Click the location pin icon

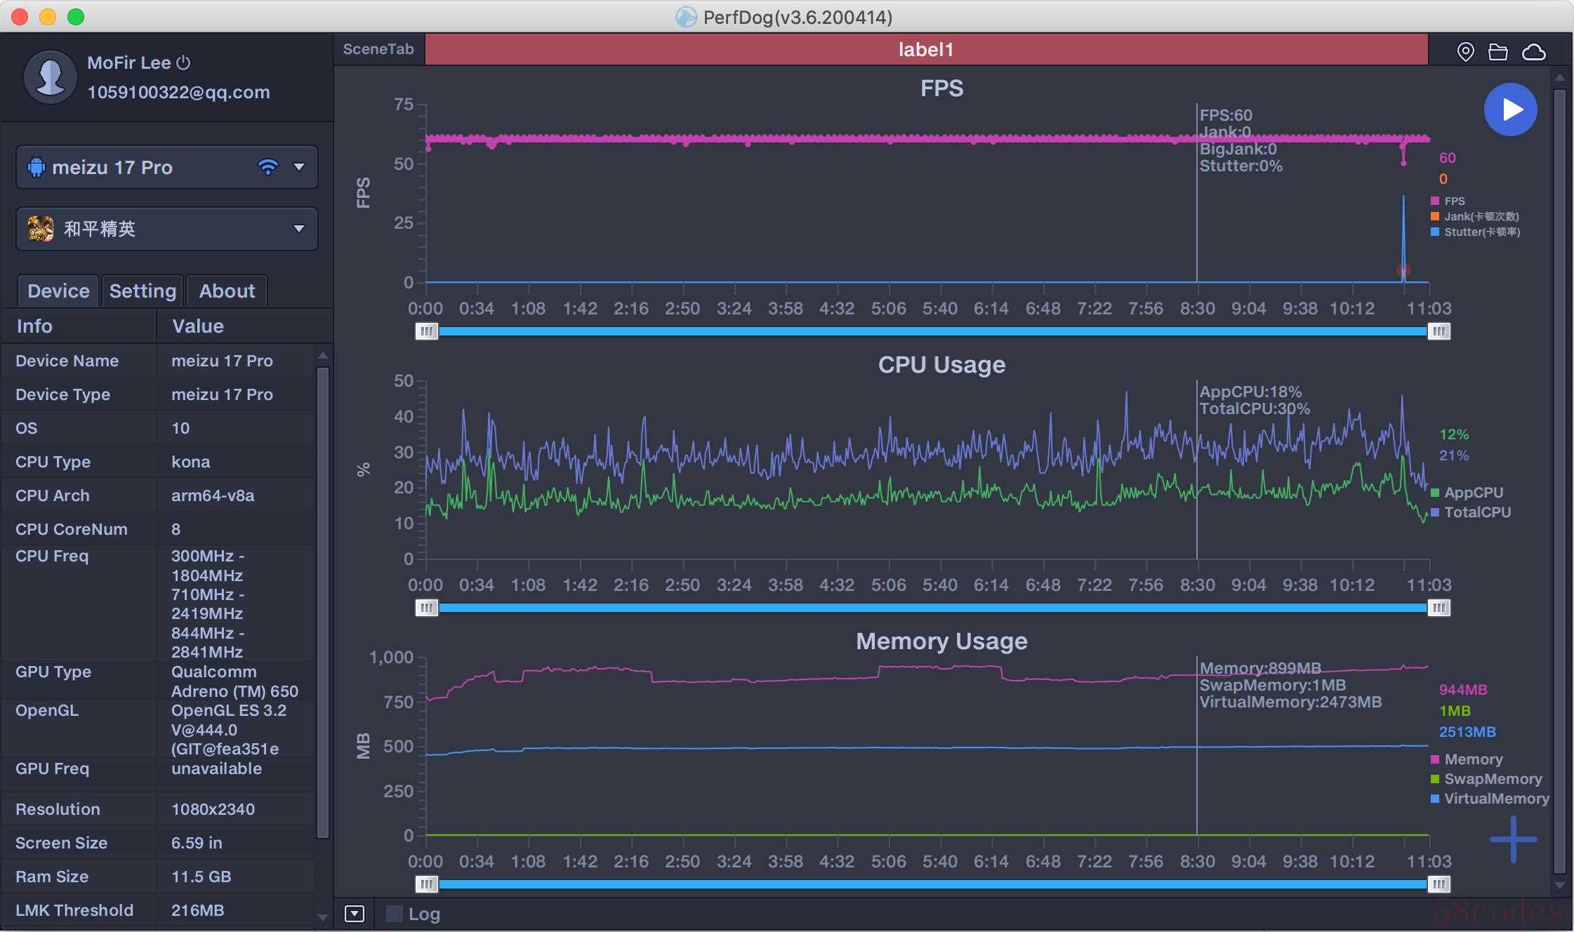click(x=1465, y=52)
